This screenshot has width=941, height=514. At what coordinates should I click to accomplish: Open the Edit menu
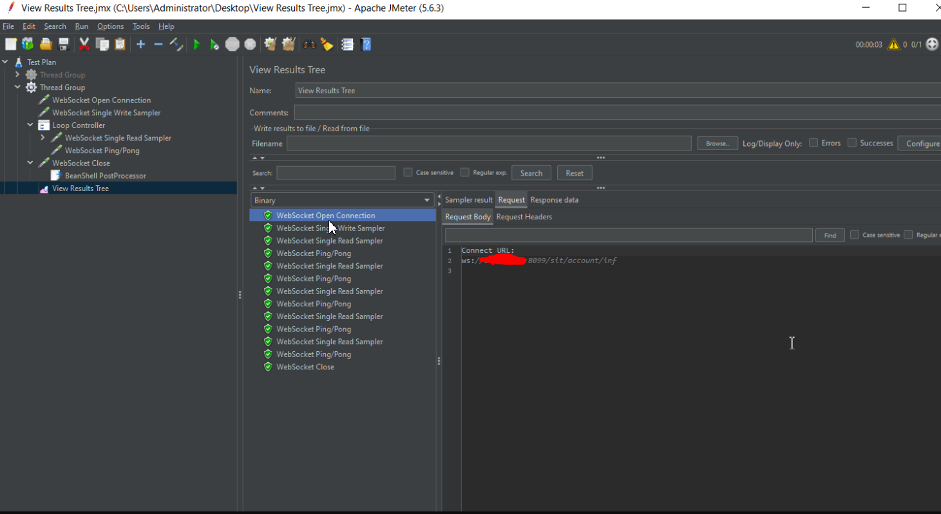pyautogui.click(x=29, y=26)
